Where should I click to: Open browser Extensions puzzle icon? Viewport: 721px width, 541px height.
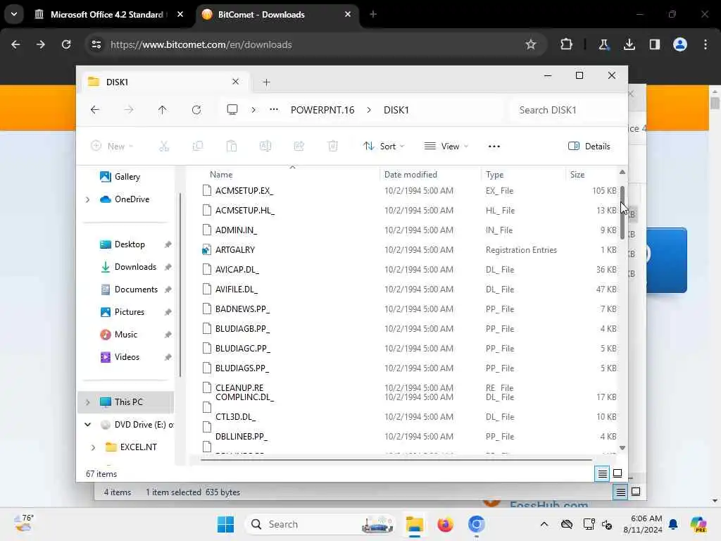567,44
